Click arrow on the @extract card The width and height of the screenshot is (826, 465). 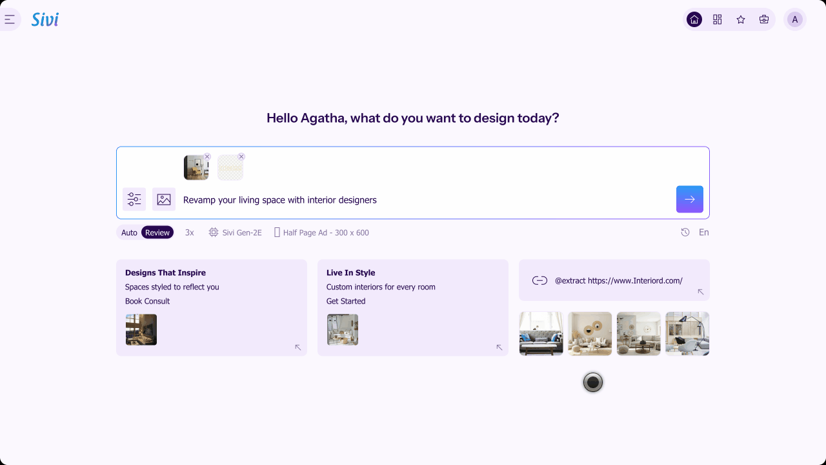click(x=701, y=292)
